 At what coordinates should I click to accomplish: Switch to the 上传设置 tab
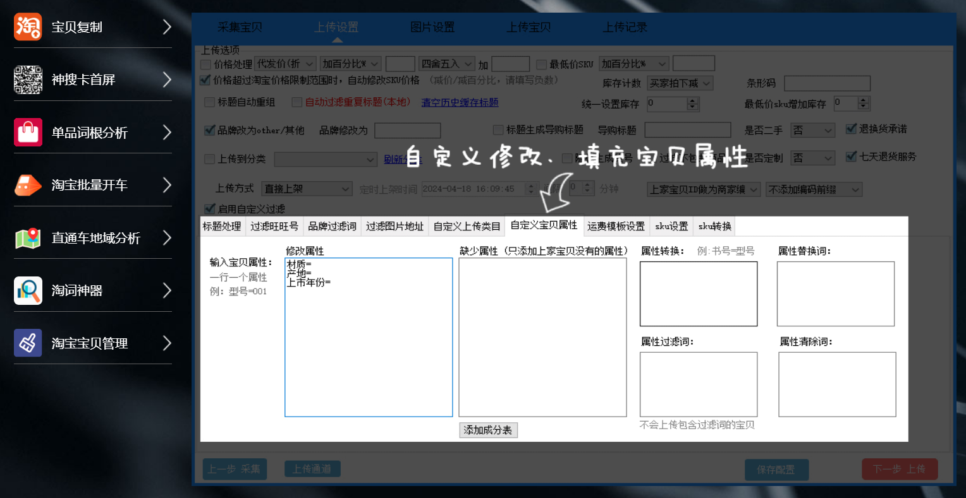pos(336,27)
